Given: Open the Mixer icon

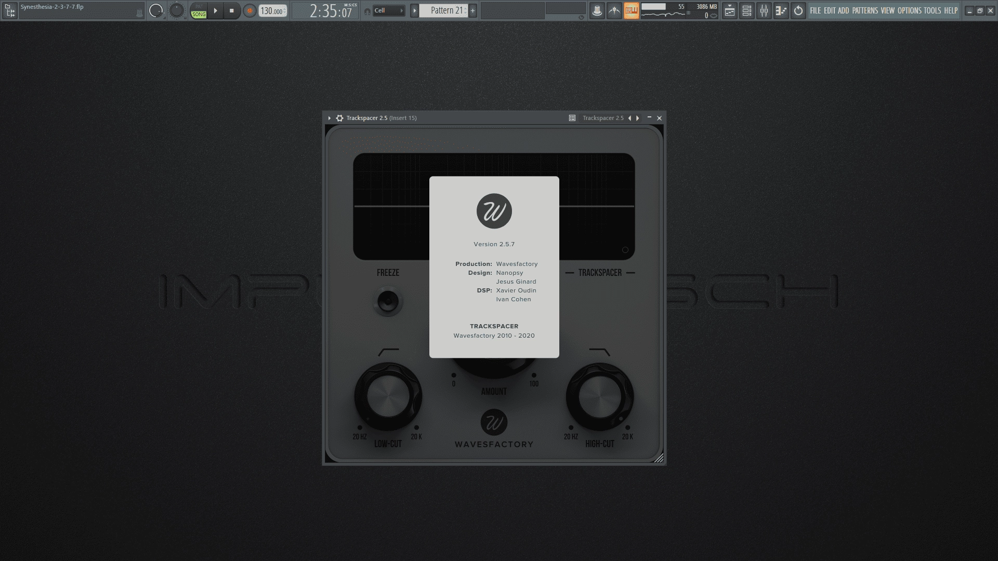Looking at the screenshot, I should pyautogui.click(x=764, y=10).
